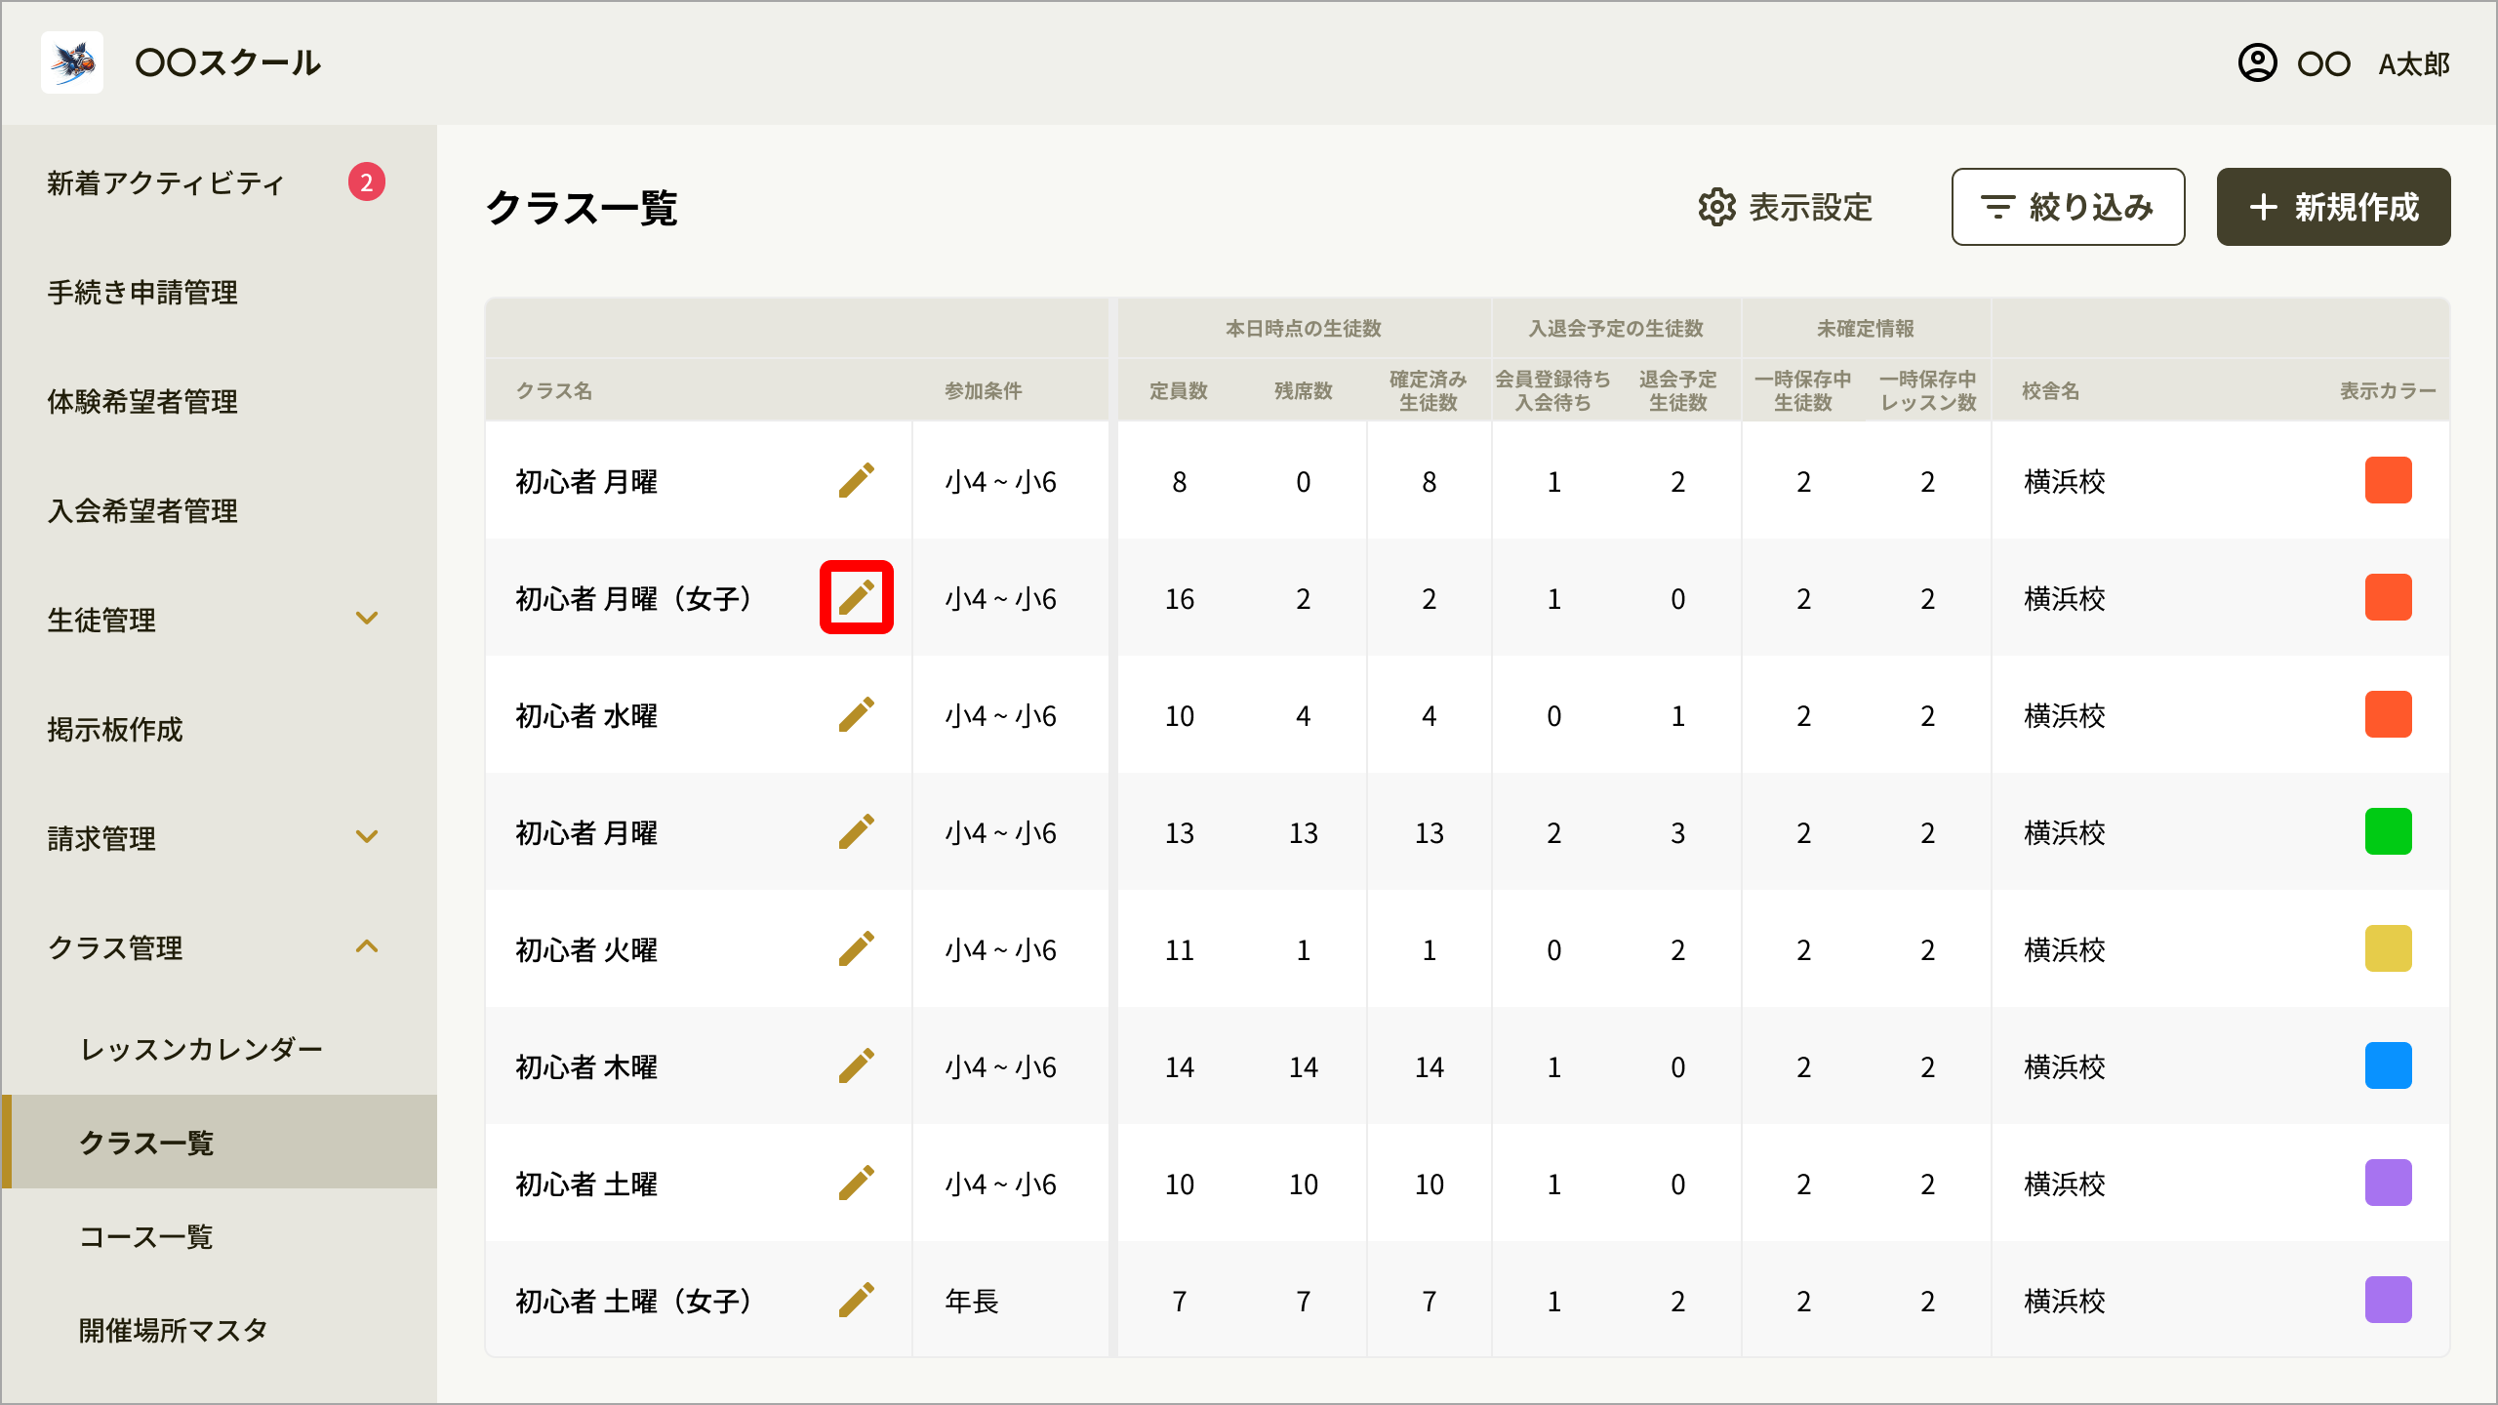Open レッスンカレンダー submenu item
This screenshot has height=1405, width=2498.
click(201, 1049)
